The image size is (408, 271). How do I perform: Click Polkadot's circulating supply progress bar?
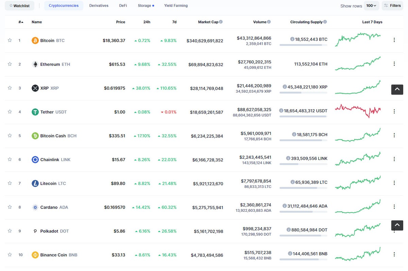coord(303,235)
